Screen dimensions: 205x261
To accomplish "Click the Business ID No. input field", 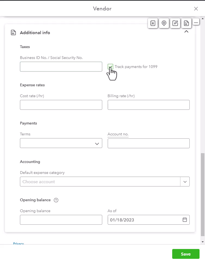I will 61,67.
